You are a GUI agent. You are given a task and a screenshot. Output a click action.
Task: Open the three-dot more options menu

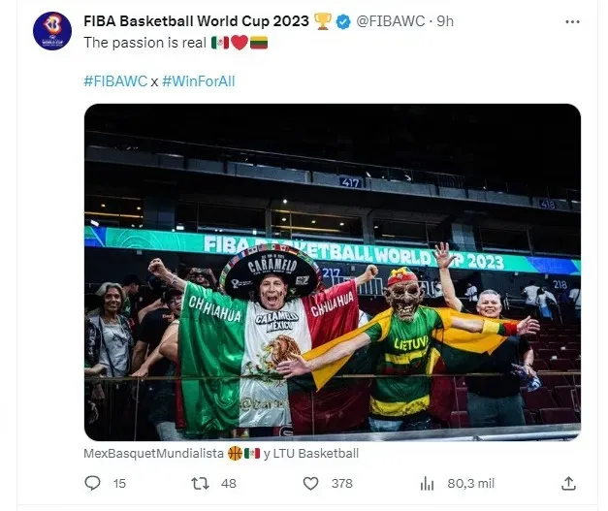pos(573,22)
